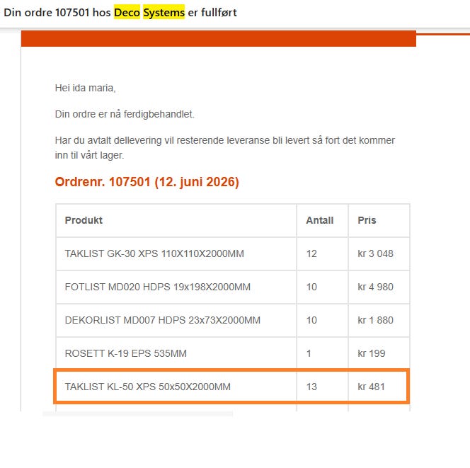Click price 'kr 3 048'
This screenshot has width=470, height=468.
pos(375,253)
